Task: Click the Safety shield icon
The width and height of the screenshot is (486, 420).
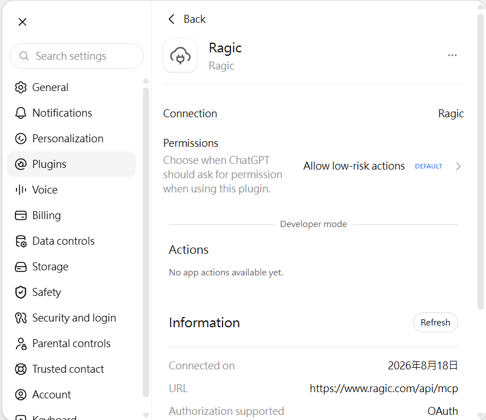Action: 20,292
